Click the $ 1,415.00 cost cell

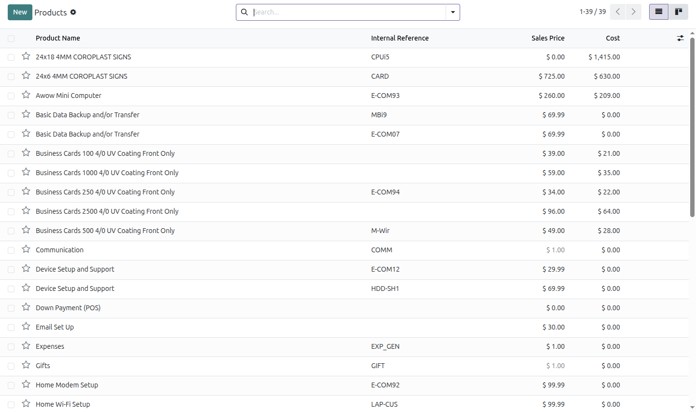pyautogui.click(x=604, y=57)
